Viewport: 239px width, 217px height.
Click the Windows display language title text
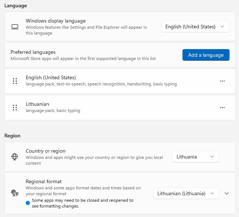(x=55, y=21)
